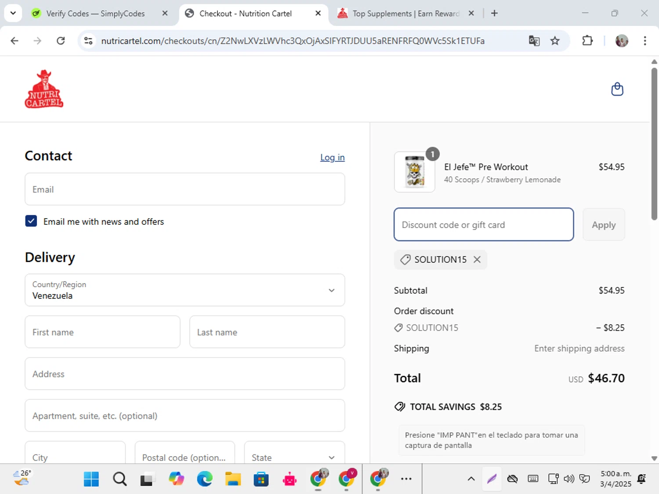Close the Top Supplements tab
The height and width of the screenshot is (494, 659).
pos(471,13)
